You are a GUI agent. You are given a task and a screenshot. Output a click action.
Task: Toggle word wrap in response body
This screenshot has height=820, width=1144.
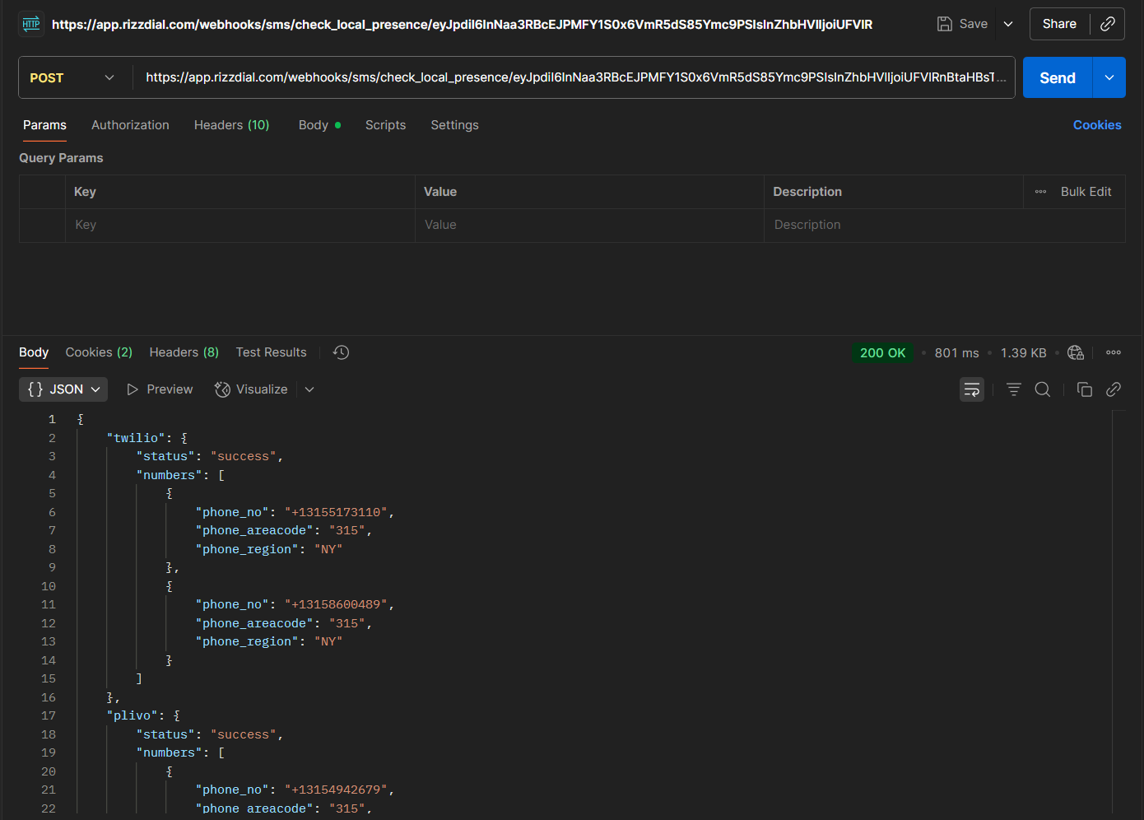click(x=972, y=389)
